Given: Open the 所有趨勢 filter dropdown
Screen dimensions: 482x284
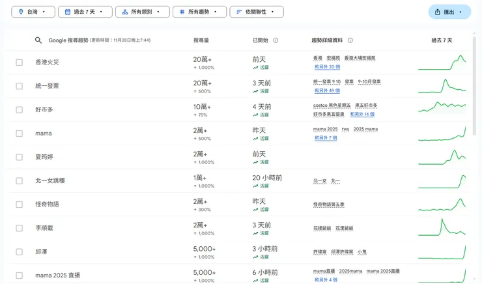Looking at the screenshot, I should click(199, 12).
